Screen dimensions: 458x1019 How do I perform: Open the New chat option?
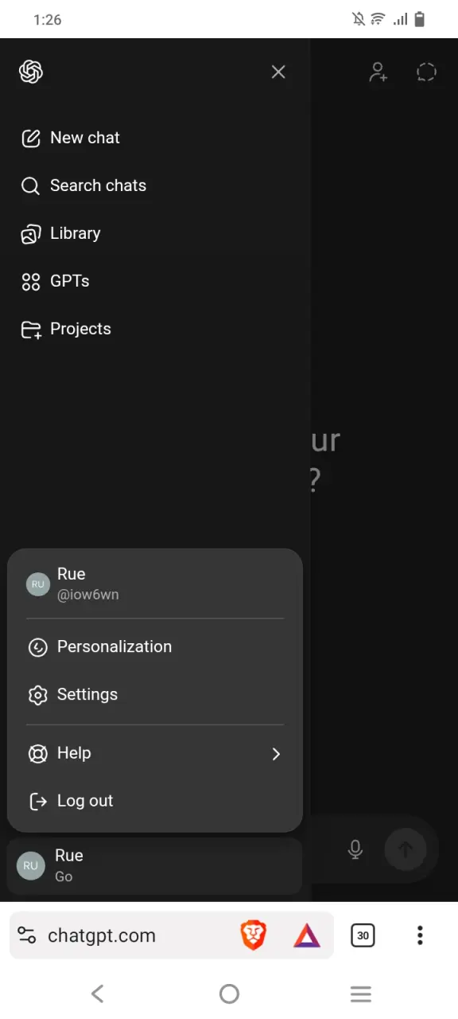pyautogui.click(x=155, y=138)
